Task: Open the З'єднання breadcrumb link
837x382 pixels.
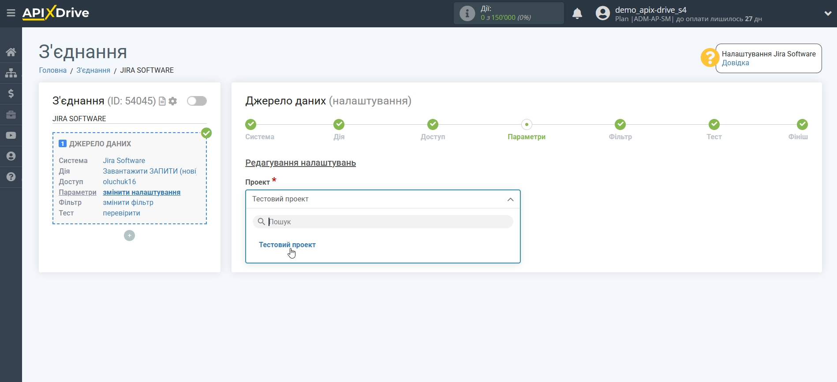Action: (x=93, y=70)
